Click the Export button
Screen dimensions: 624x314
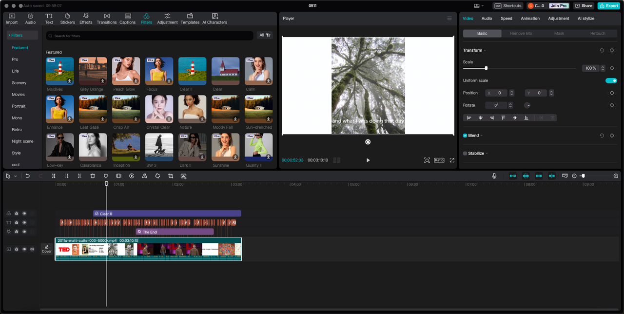tap(609, 6)
